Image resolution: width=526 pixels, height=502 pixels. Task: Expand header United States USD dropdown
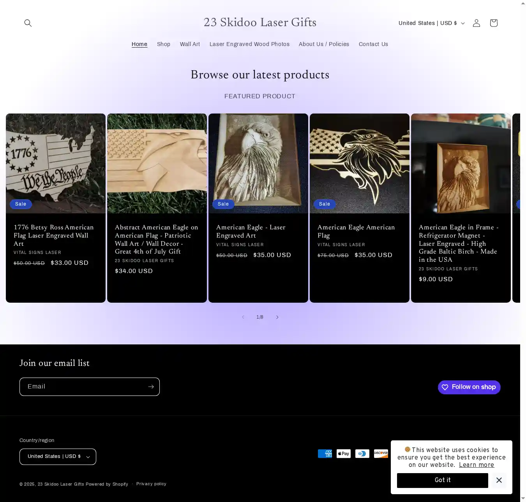coord(431,23)
